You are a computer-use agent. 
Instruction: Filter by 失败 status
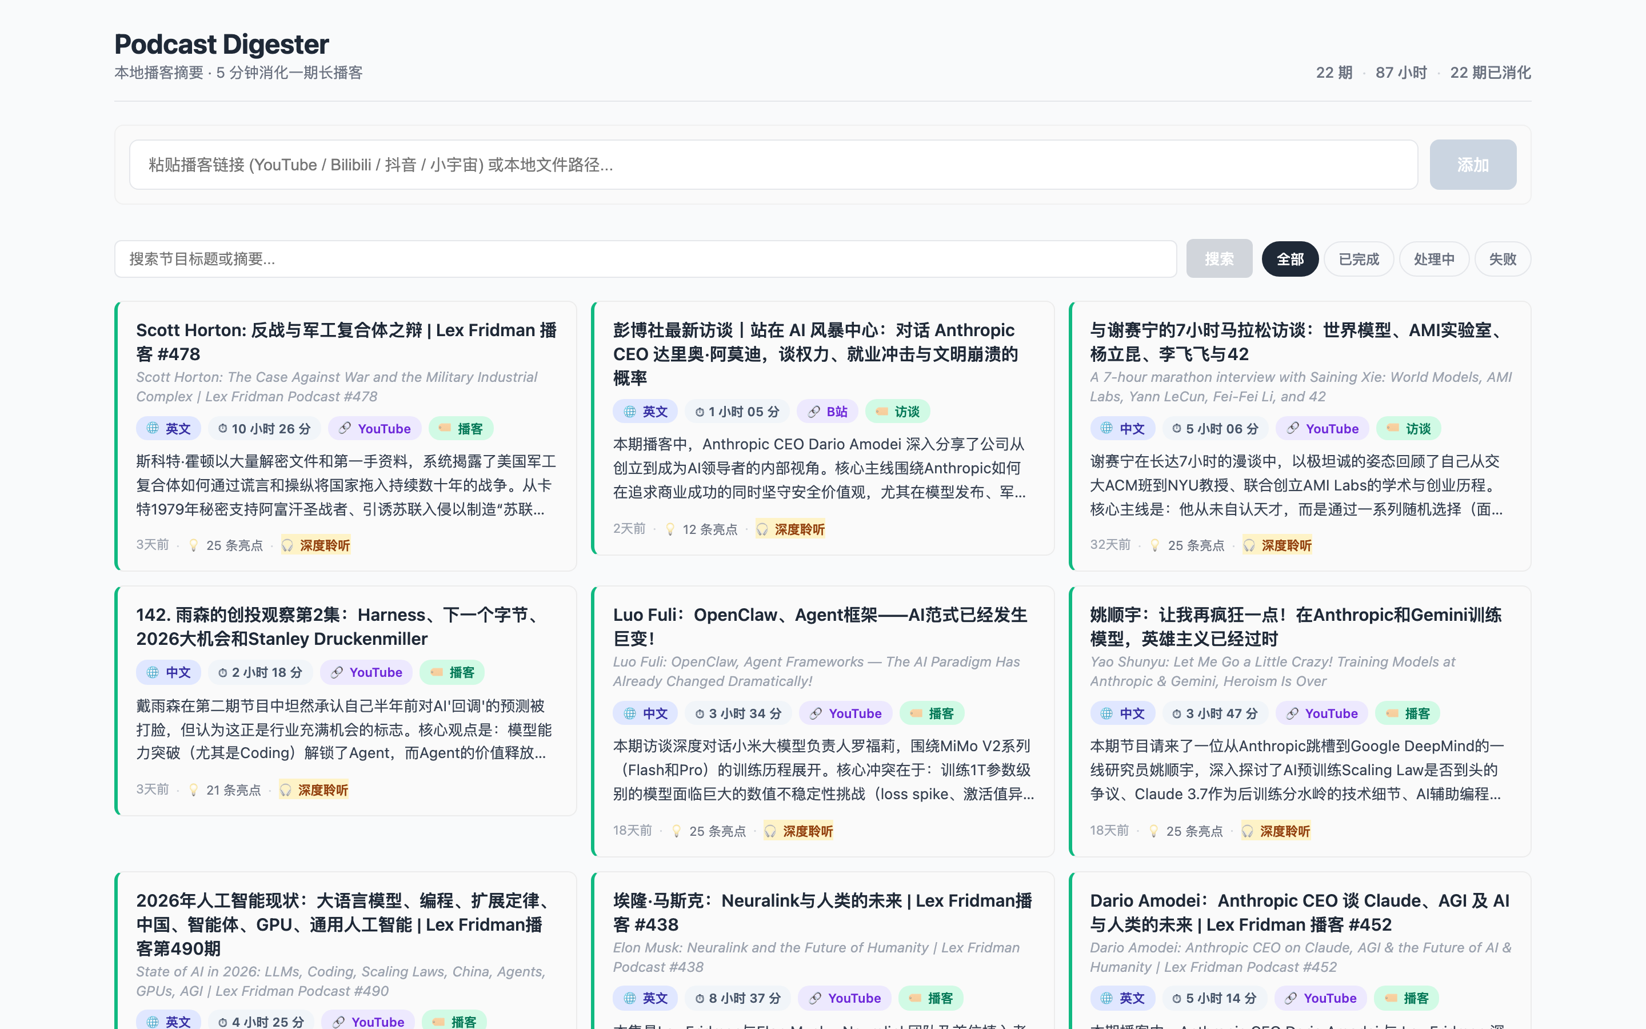[x=1503, y=258]
